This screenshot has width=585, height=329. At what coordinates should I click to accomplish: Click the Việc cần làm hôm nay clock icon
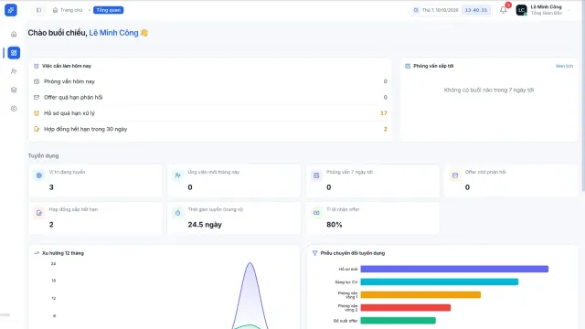(x=37, y=66)
